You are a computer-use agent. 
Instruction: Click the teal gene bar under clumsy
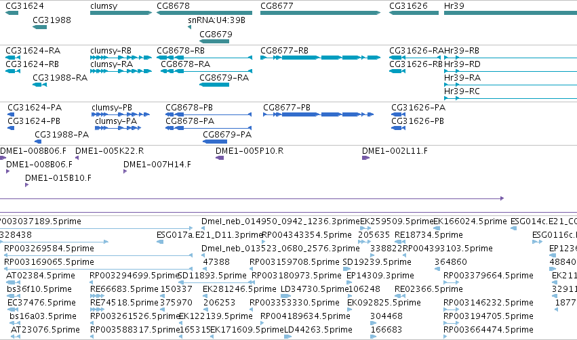121,13
